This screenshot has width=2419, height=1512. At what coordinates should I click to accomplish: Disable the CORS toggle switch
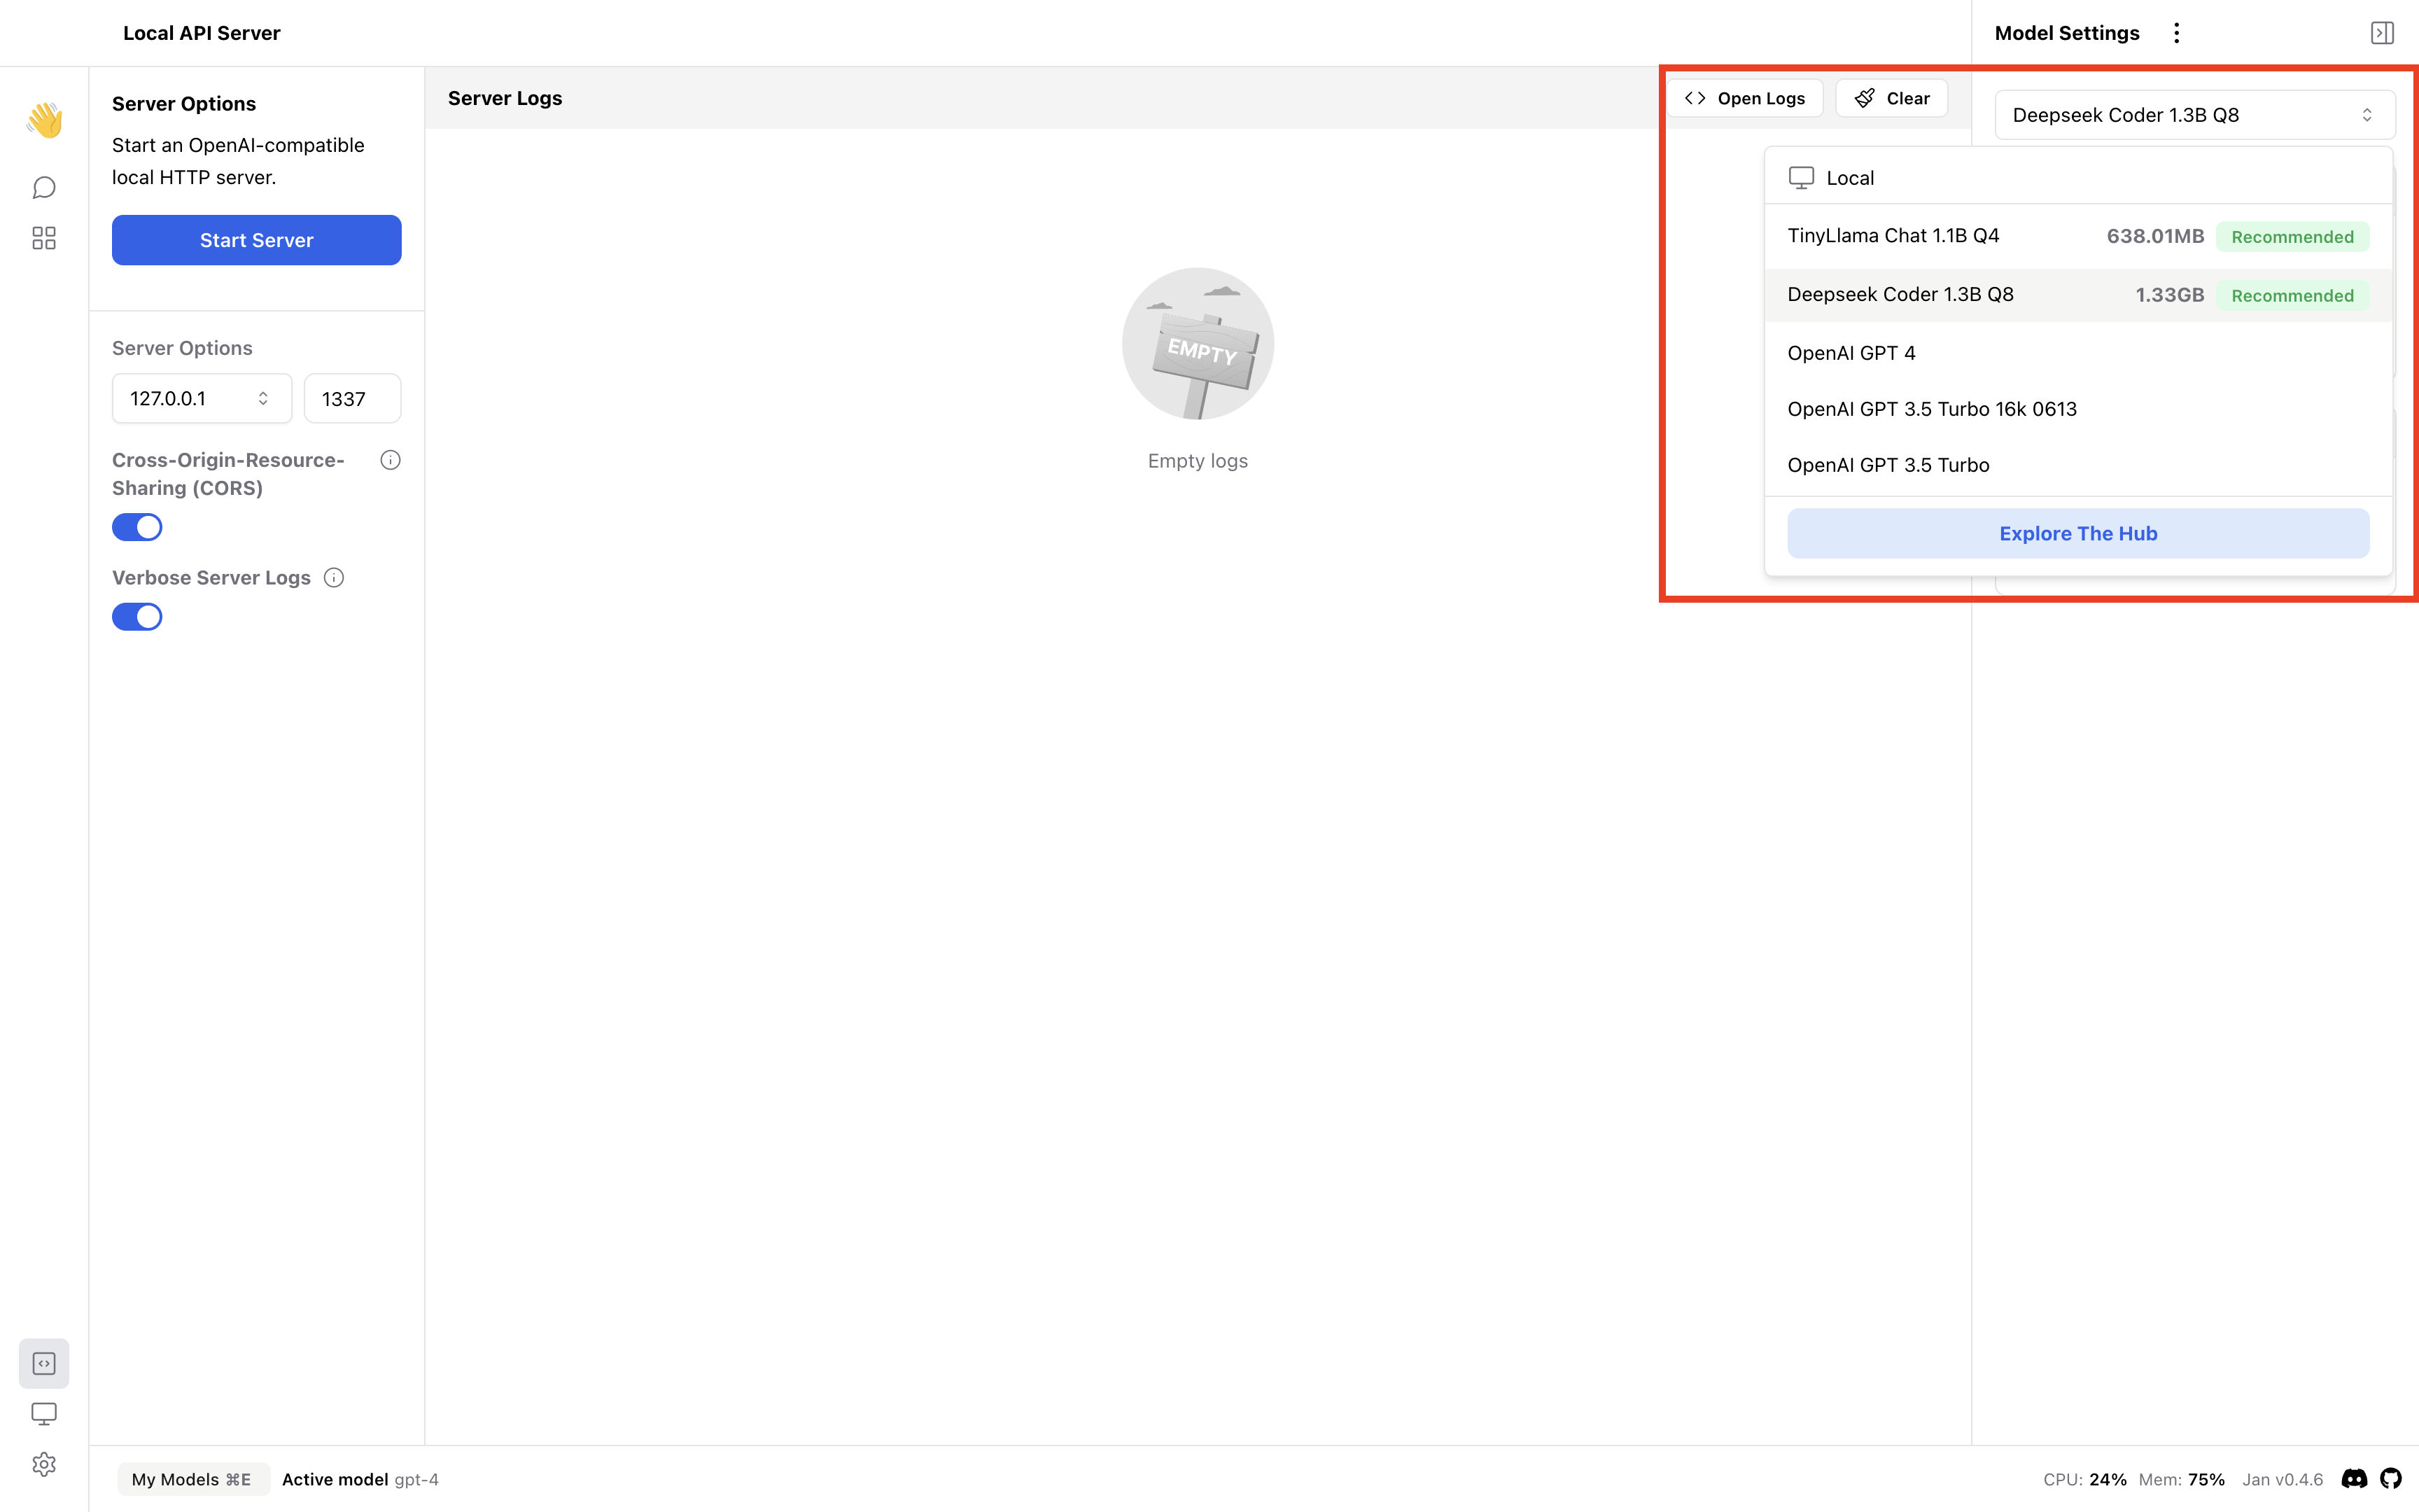point(137,527)
